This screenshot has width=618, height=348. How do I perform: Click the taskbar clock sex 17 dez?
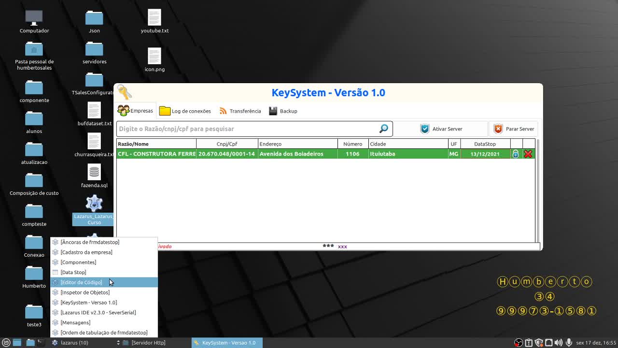596,343
